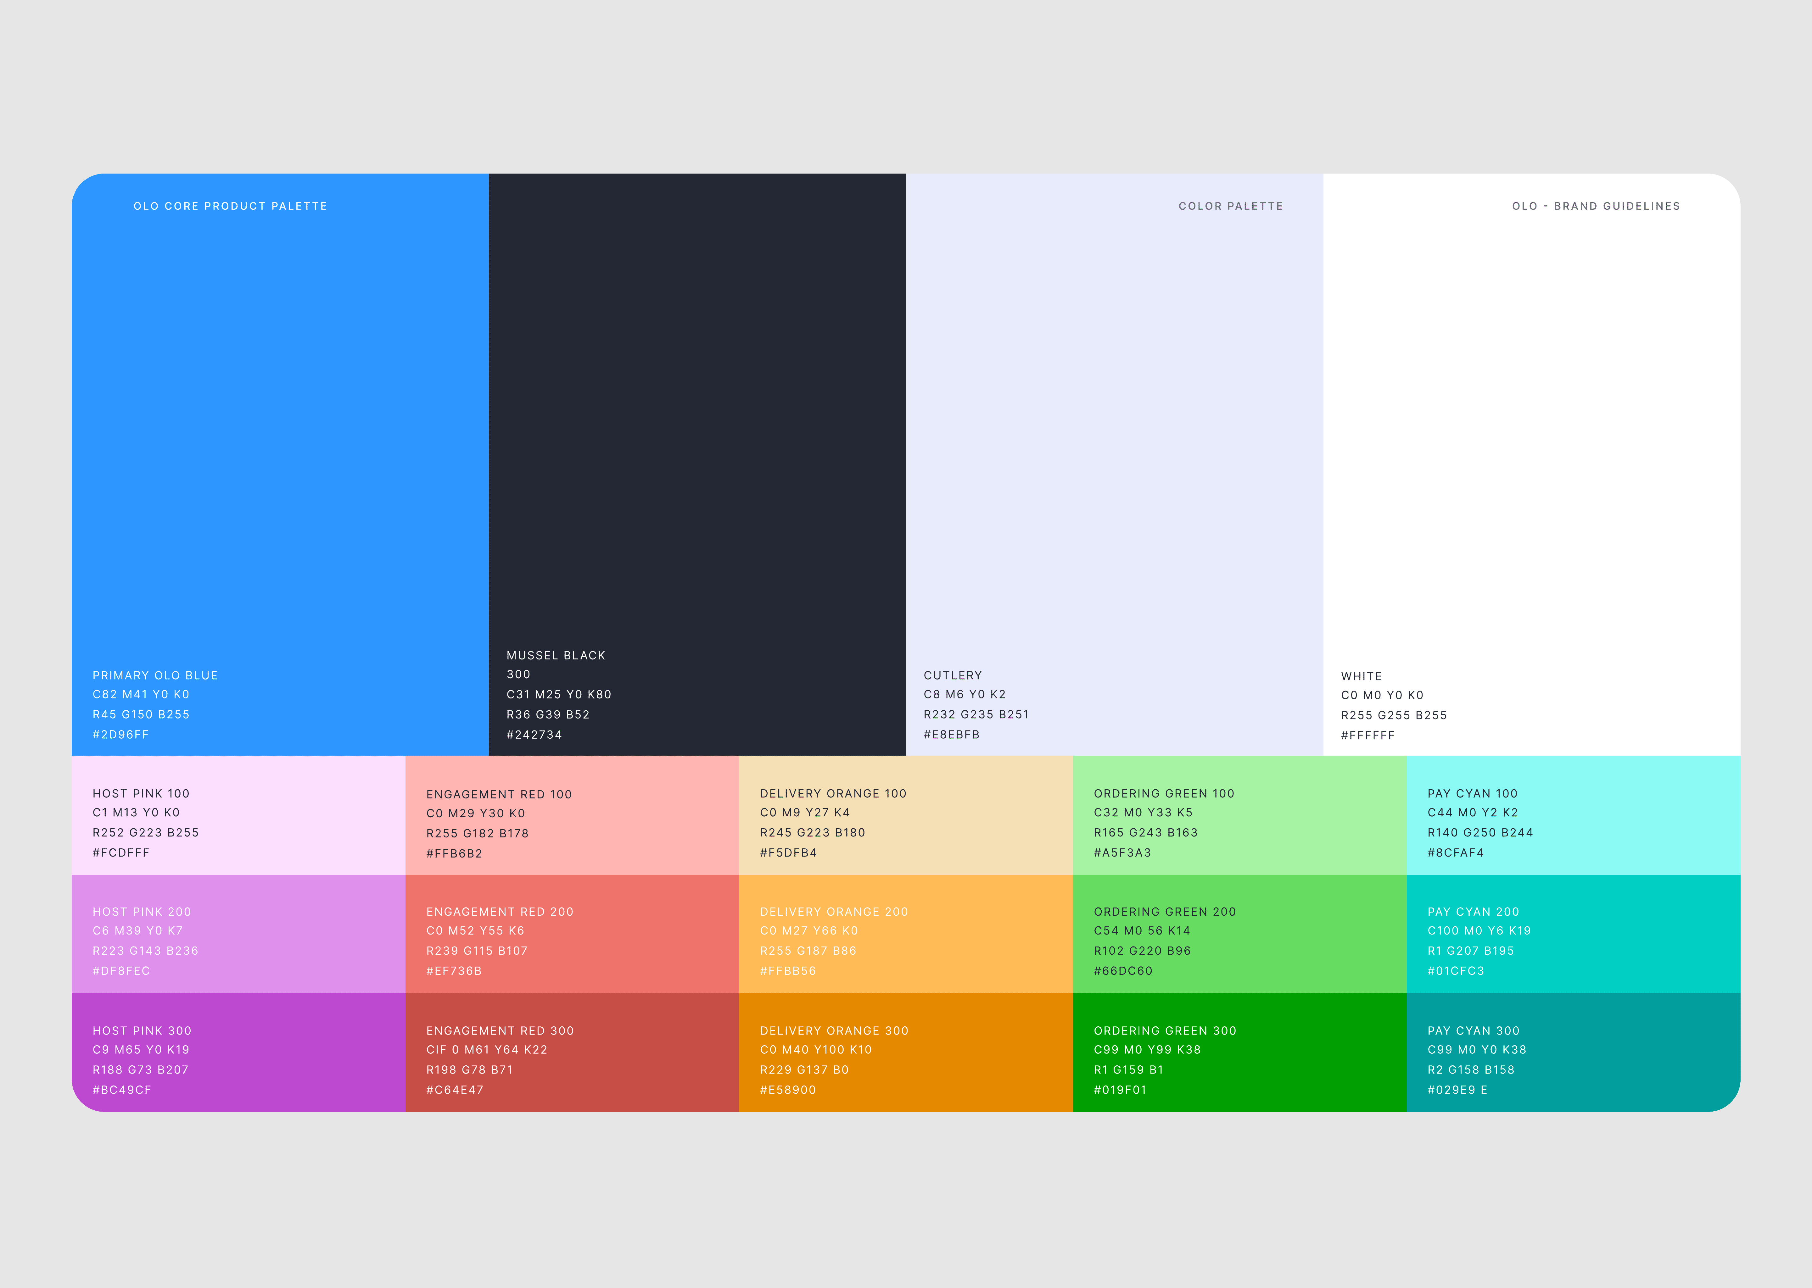Click the Ordering Green 300 swatch
Viewport: 1812px width, 1288px height.
pyautogui.click(x=1239, y=1052)
